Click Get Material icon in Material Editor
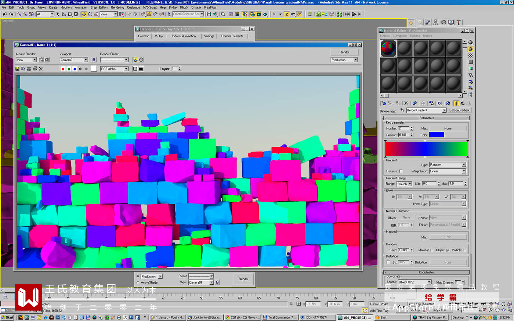Image resolution: width=514 pixels, height=321 pixels. pos(383,103)
